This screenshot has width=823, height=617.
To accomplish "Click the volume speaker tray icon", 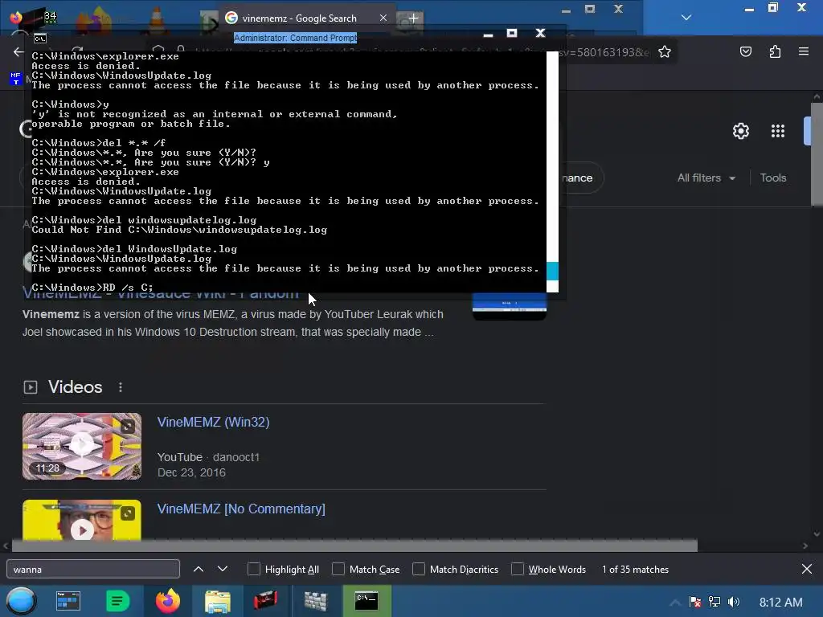I will coord(734,602).
